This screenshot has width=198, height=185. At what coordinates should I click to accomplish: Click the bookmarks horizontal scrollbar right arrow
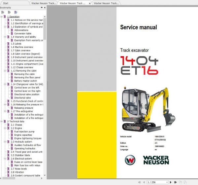(x=42, y=178)
